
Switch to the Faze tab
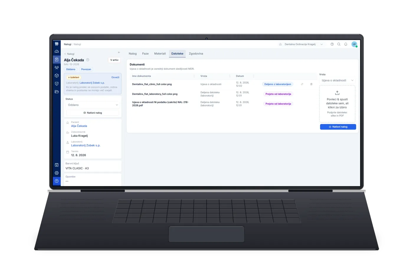pos(145,54)
